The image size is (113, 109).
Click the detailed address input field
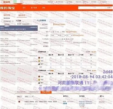click(61, 43)
